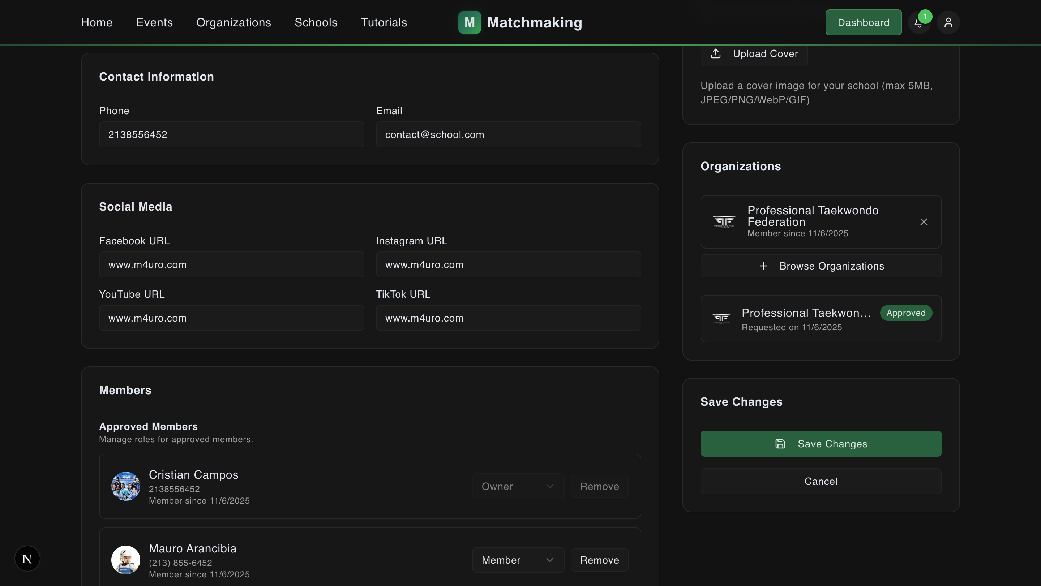Image resolution: width=1041 pixels, height=586 pixels.
Task: Click the approved request's federation logo
Action: pos(721,319)
